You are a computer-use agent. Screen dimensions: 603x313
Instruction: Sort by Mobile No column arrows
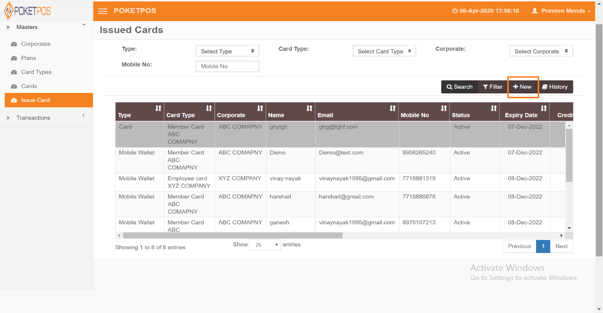(x=444, y=108)
